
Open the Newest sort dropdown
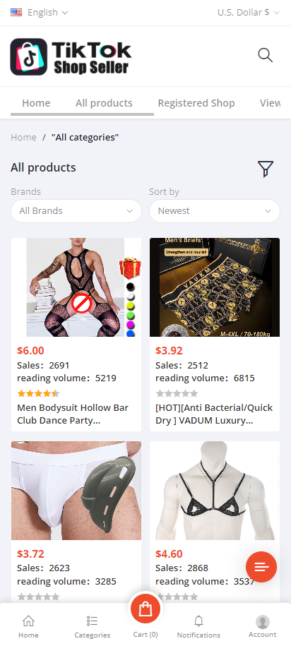point(215,211)
